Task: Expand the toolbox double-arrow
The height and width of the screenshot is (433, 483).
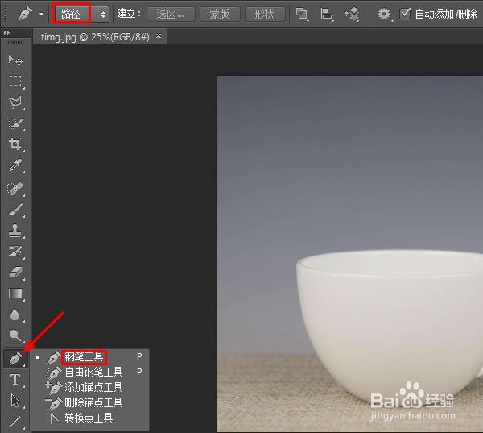Action: pyautogui.click(x=6, y=32)
